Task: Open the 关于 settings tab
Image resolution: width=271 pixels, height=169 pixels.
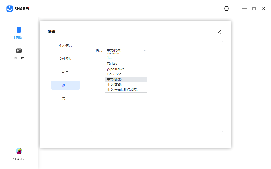Action: coord(65,98)
